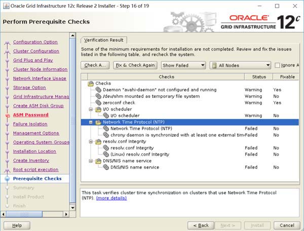Open Failure Isolation step
The image size is (304, 231).
(30, 124)
